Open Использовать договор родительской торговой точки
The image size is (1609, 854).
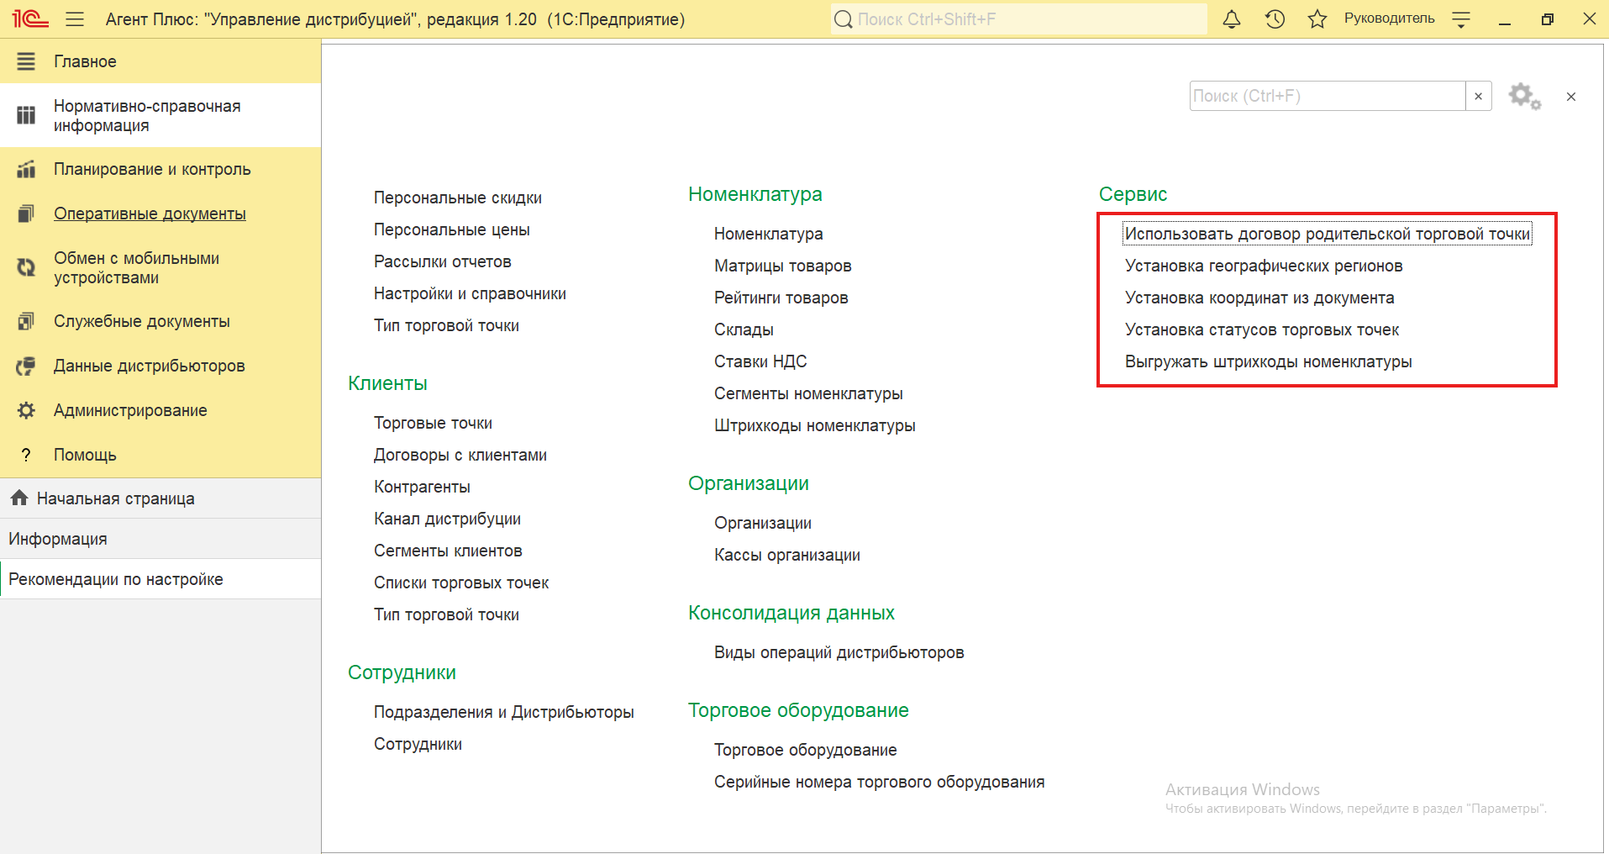(1327, 235)
